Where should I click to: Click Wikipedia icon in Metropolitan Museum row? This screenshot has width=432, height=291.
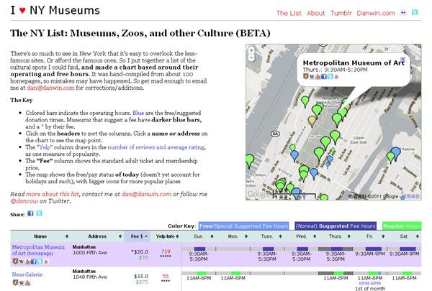pyautogui.click(x=21, y=262)
